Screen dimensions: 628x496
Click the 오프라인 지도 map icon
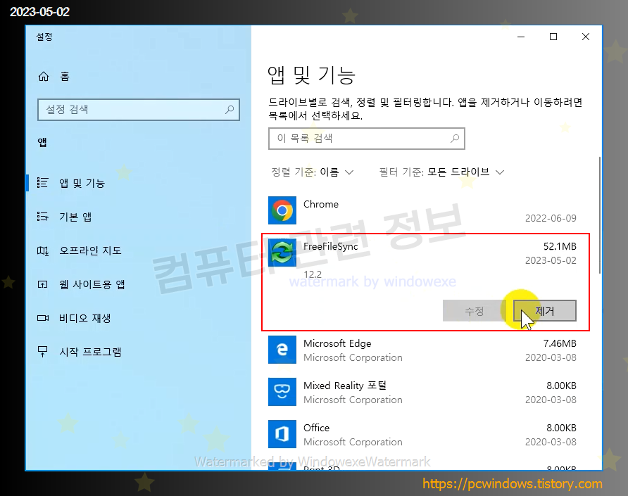(x=42, y=250)
